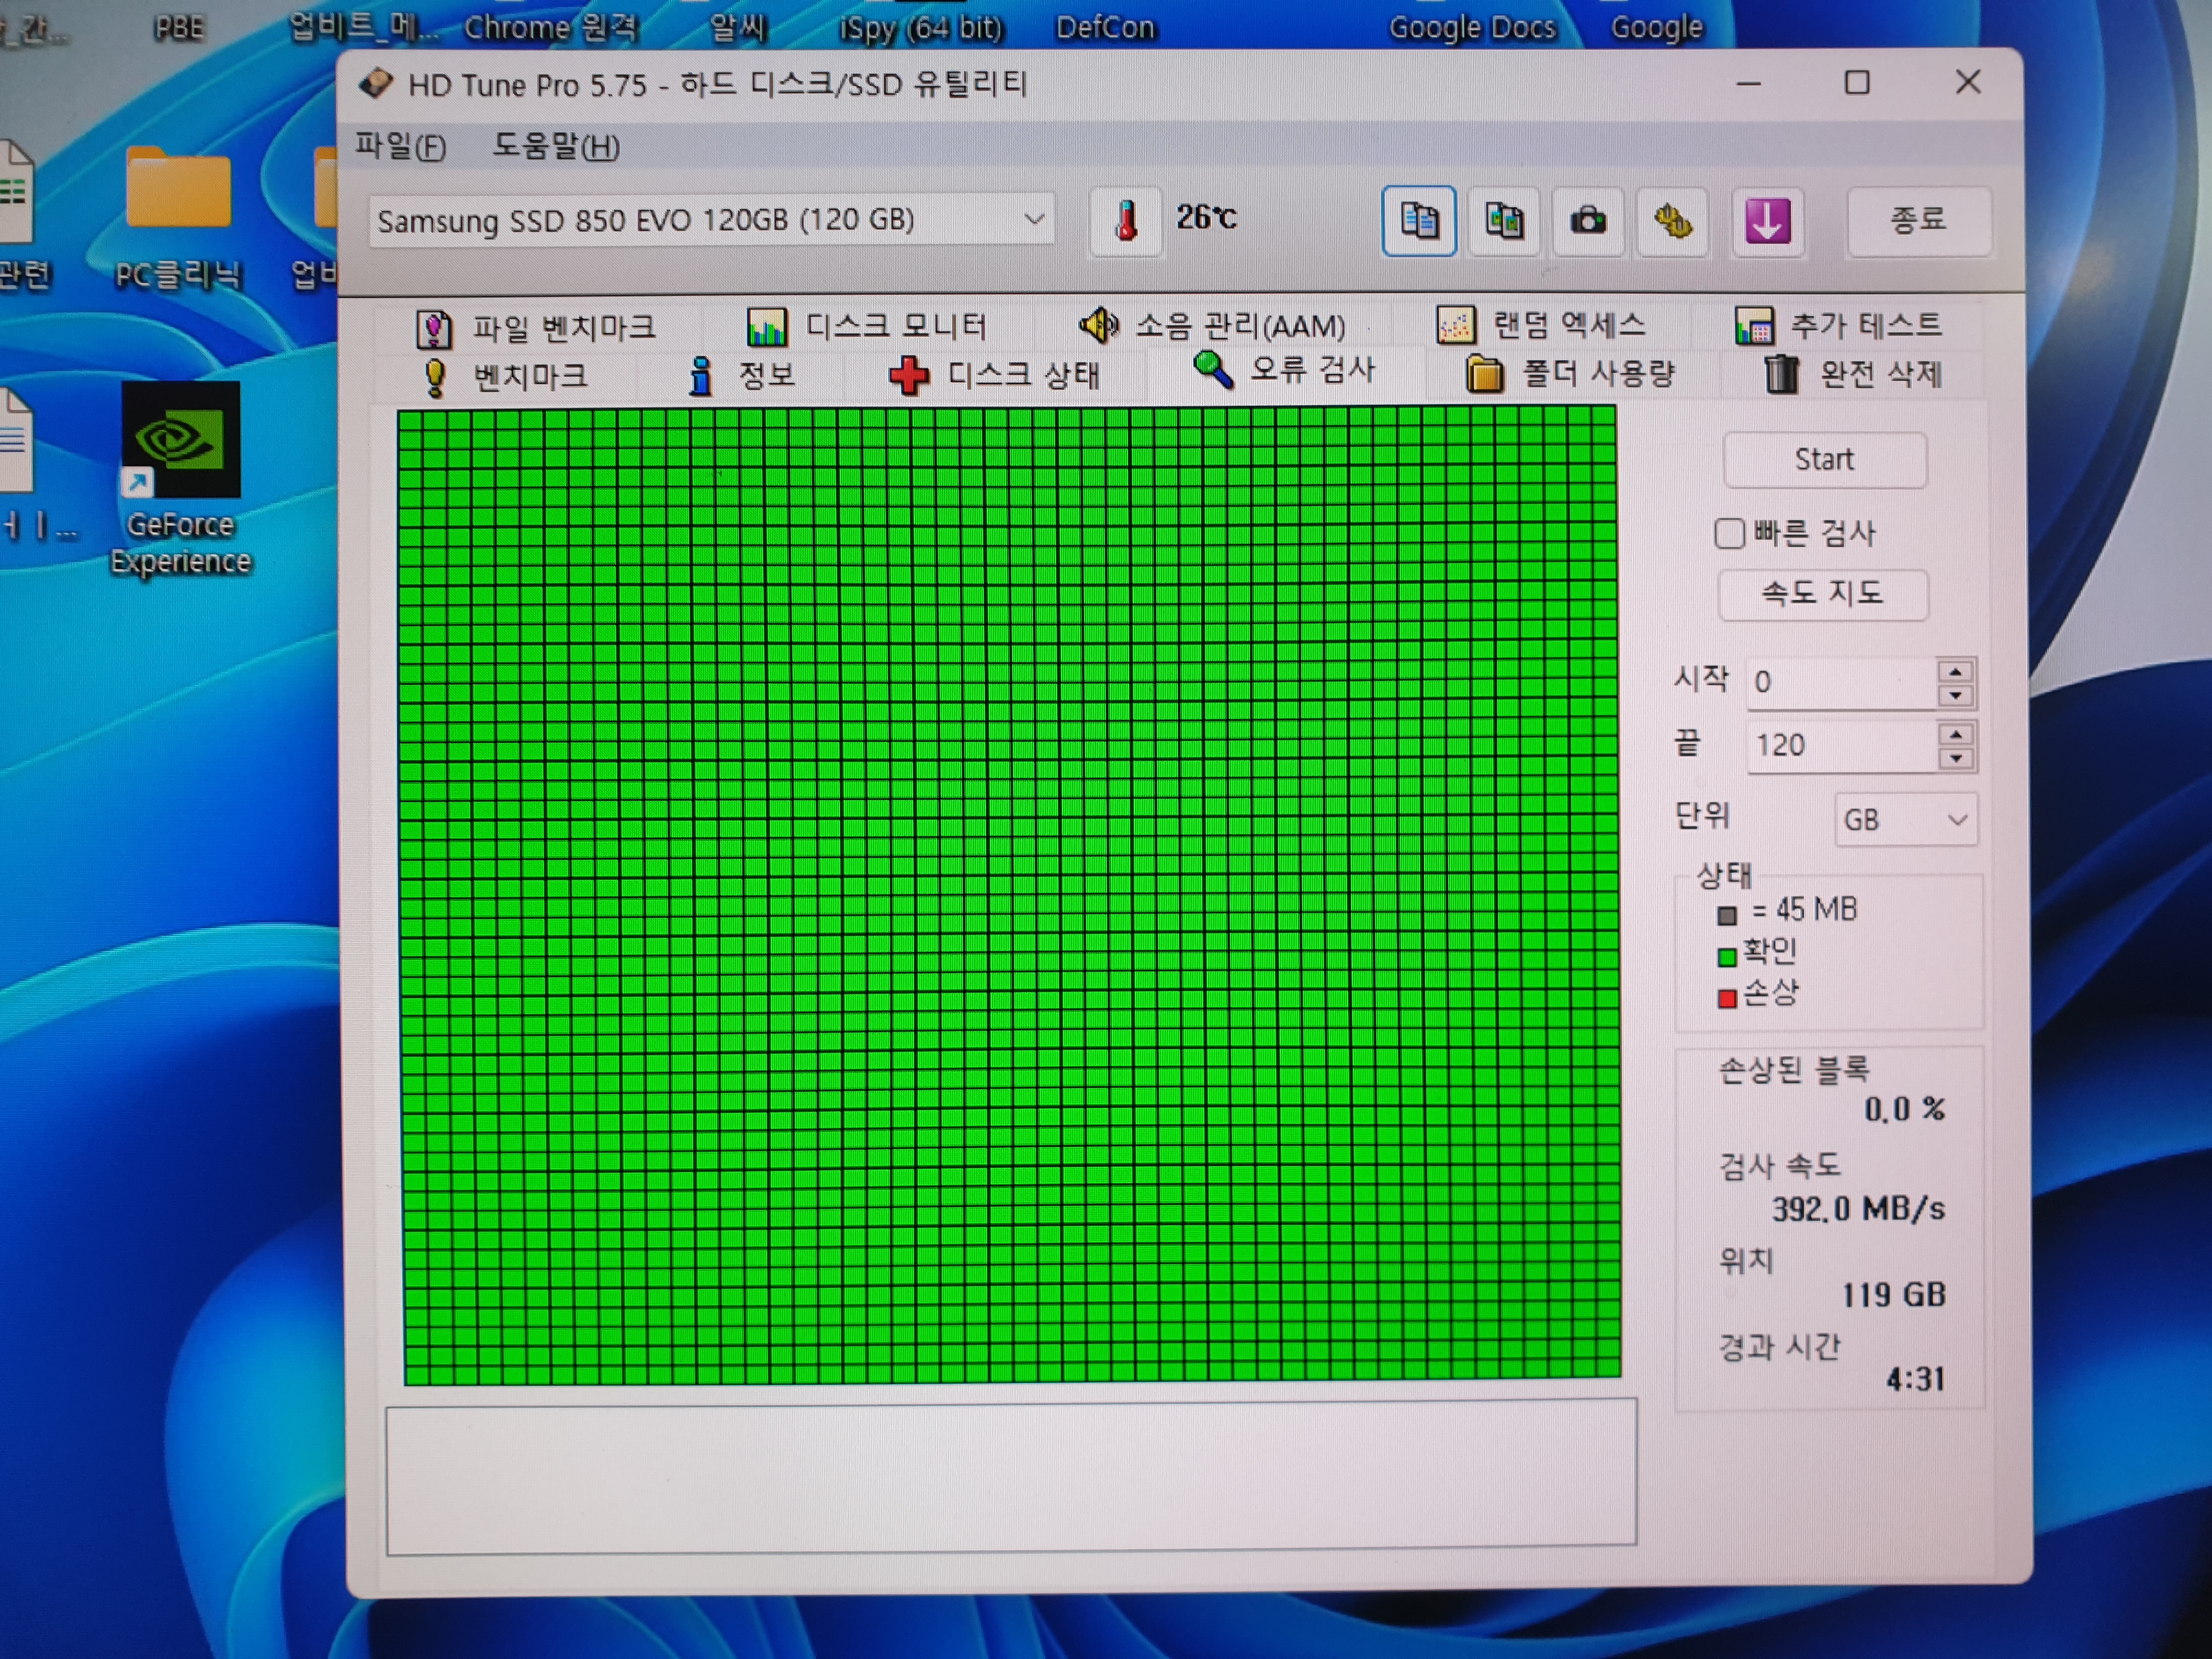Viewport: 2212px width, 1659px height.
Task: Click the thermometer temperature icon
Action: pos(1126,221)
